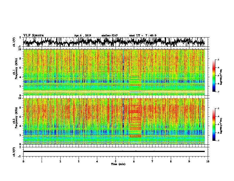Select the date text "Apr. 6 , 2019"

click(82, 35)
